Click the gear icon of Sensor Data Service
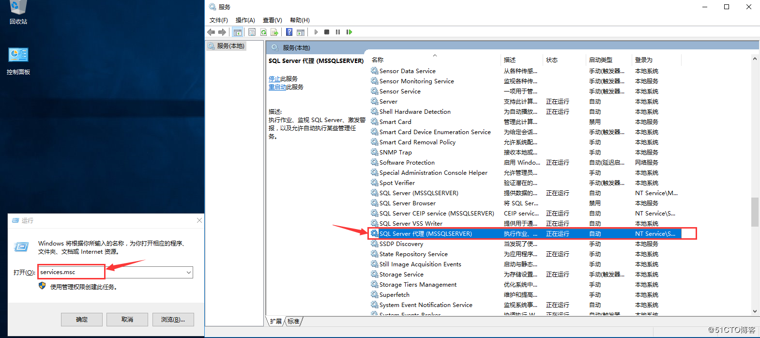 (x=375, y=71)
